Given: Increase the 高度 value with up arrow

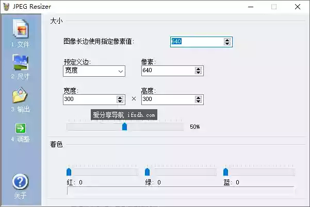Looking at the screenshot, I should [x=198, y=97].
